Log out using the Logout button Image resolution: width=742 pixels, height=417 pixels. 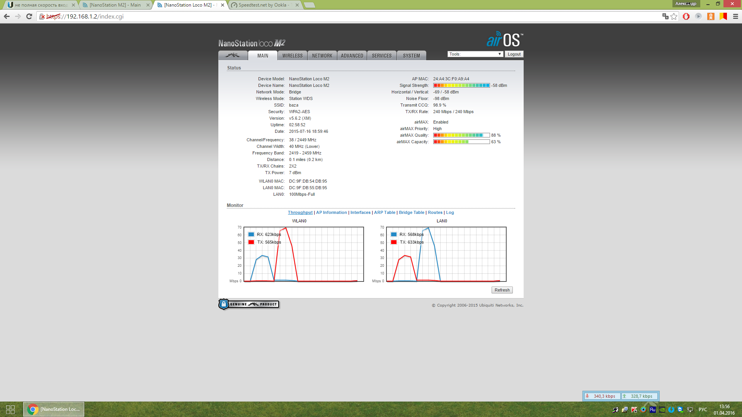click(514, 54)
